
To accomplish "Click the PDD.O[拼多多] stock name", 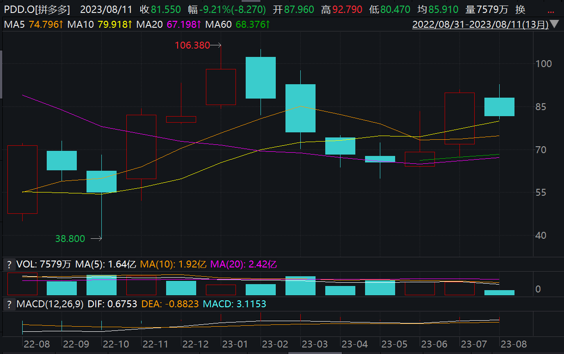I will 37,10.
